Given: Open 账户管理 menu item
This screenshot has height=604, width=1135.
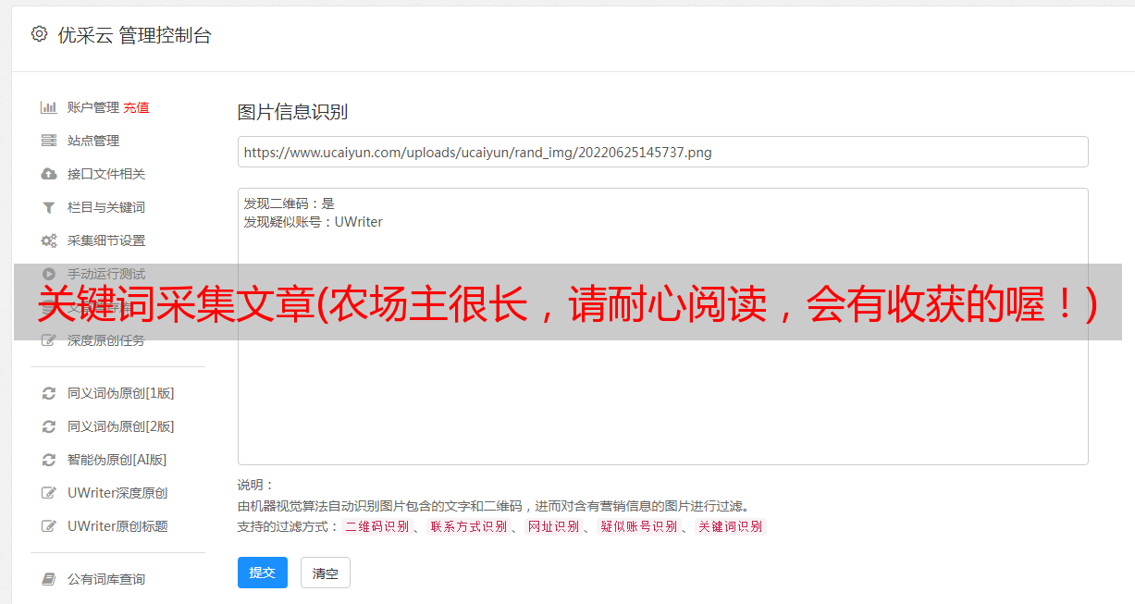Looking at the screenshot, I should click(x=93, y=107).
